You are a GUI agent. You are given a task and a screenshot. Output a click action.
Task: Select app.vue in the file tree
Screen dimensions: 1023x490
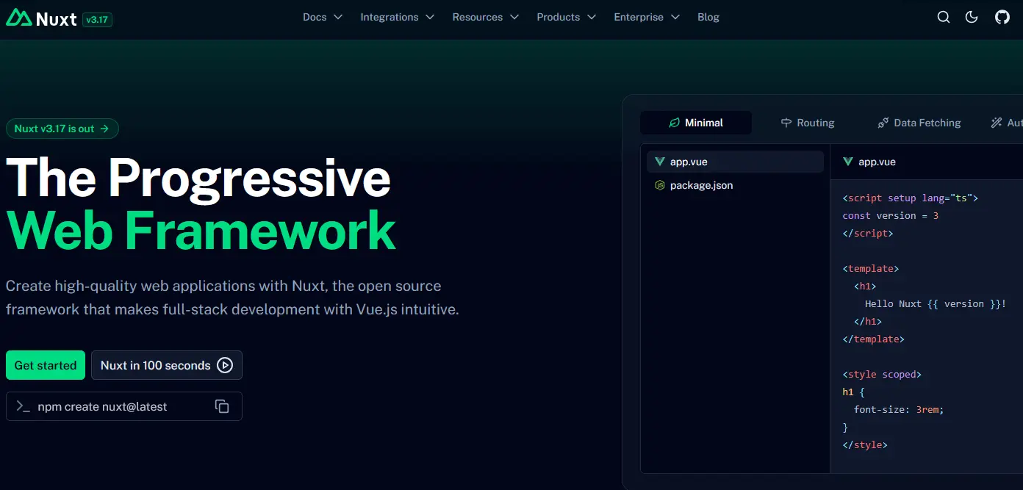click(735, 162)
